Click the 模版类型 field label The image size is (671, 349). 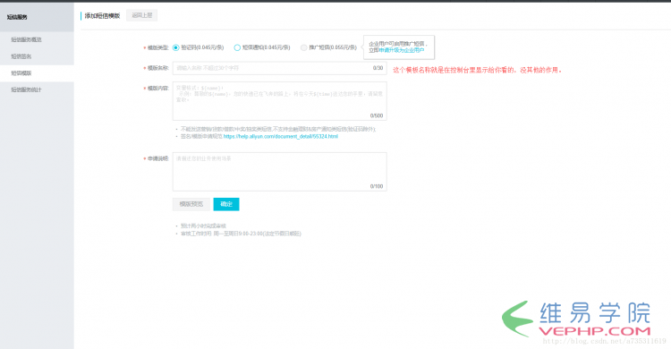(157, 47)
